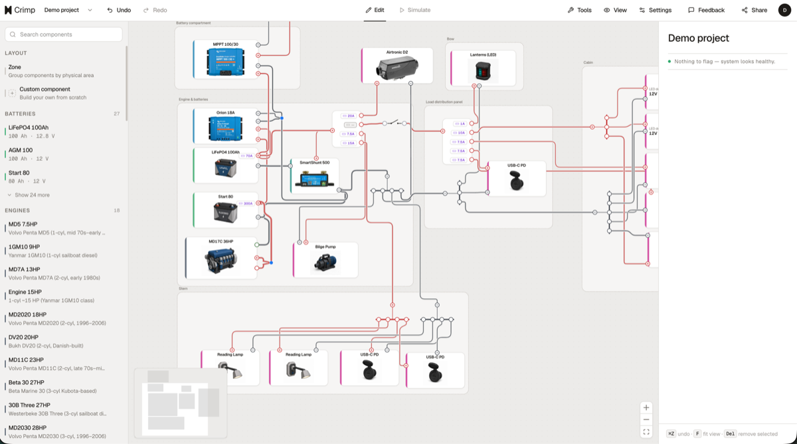797x444 pixels.
Task: Click the Nothing to flag status message
Action: coord(725,61)
